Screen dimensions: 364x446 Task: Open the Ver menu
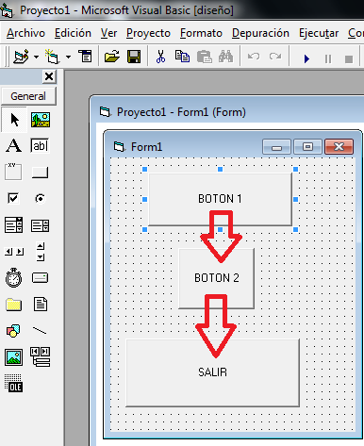(x=108, y=33)
